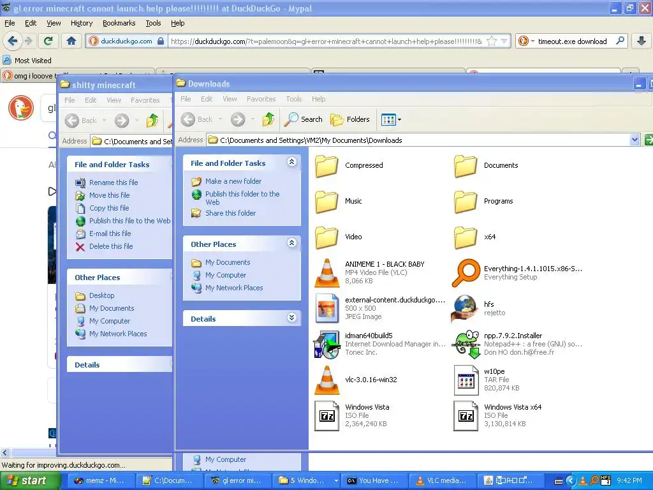
Task: Click HFS tray icon
Action: pos(606,480)
